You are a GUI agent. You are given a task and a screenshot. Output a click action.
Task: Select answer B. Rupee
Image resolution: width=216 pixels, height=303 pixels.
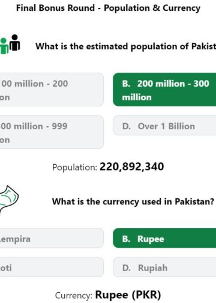[x=164, y=238]
